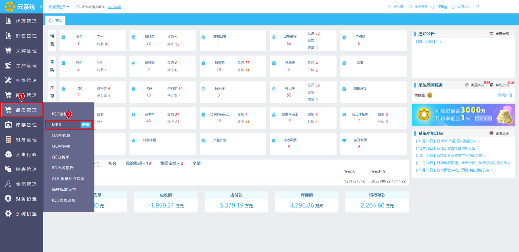Image resolution: width=519 pixels, height=252 pixels.
Task: Expand the 品质管理 sidebar menu
Action: coord(22,110)
